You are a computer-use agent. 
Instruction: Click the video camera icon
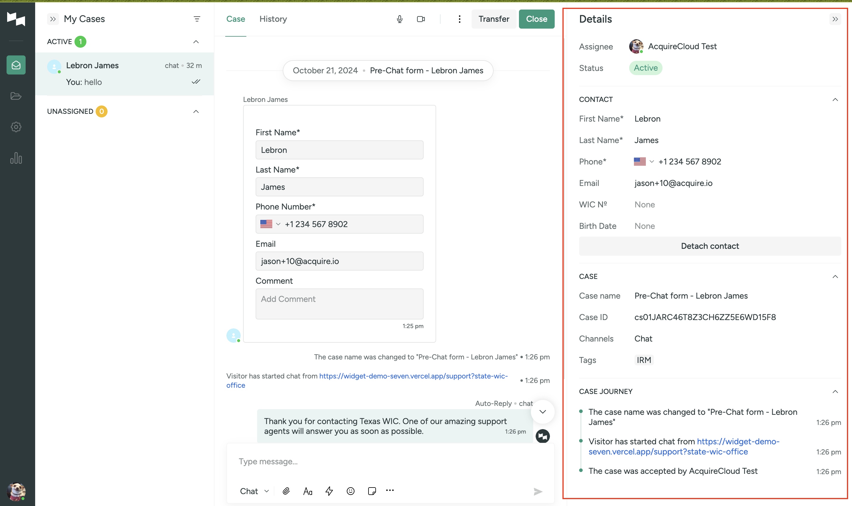(x=421, y=19)
